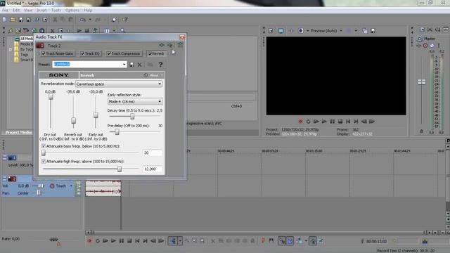Click the Insert Region icon in bottom toolbar
The height and width of the screenshot is (253, 450).
pos(271,240)
